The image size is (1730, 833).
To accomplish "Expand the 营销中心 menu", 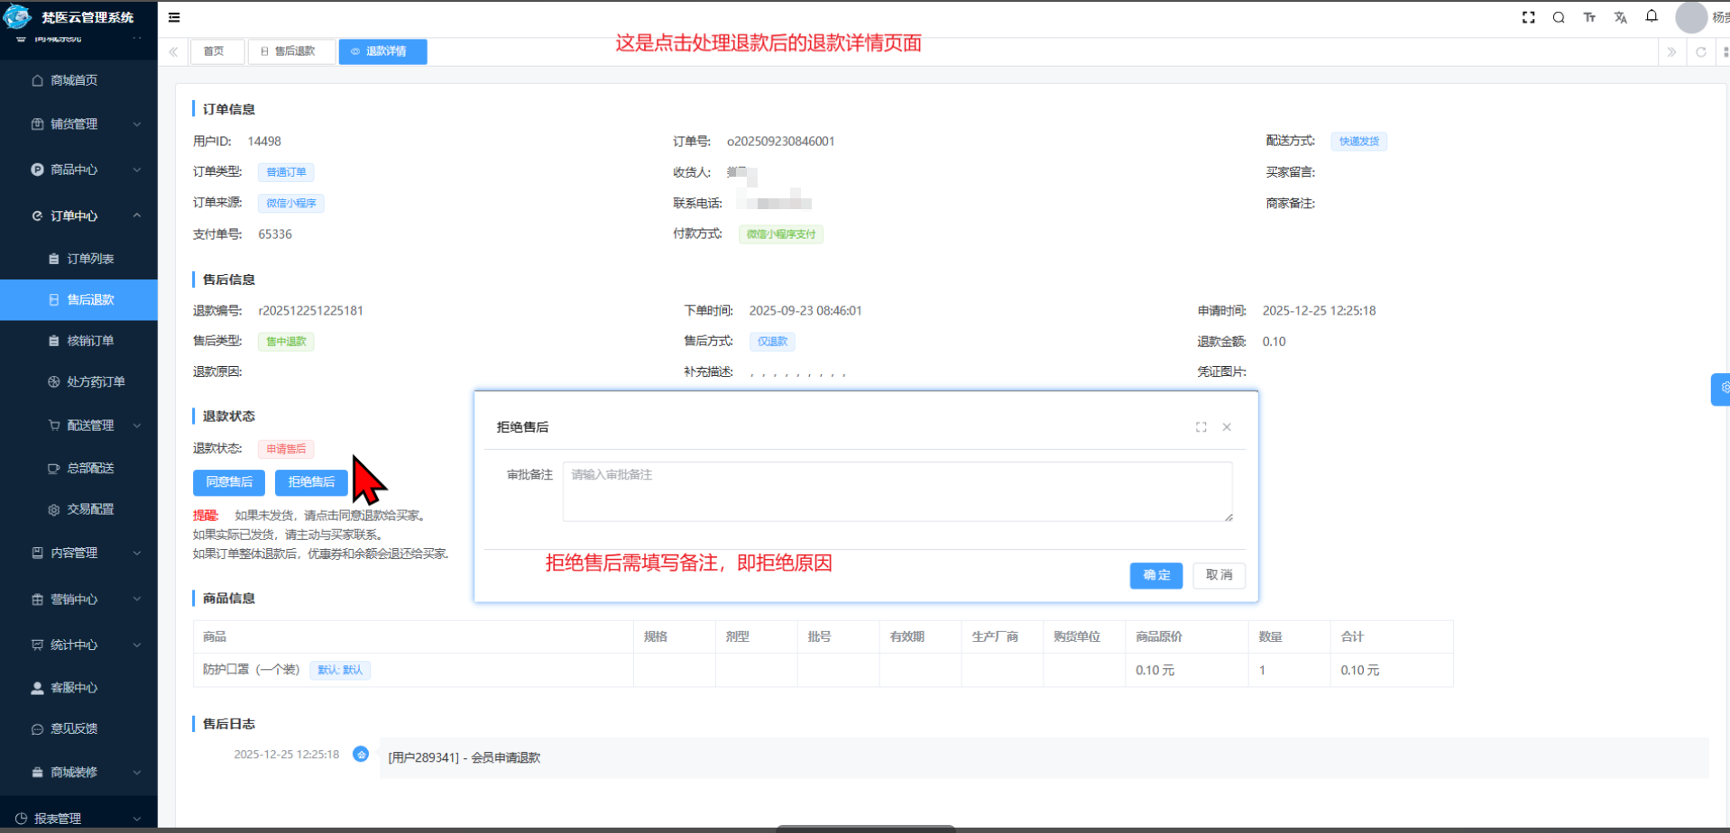I will click(x=81, y=599).
